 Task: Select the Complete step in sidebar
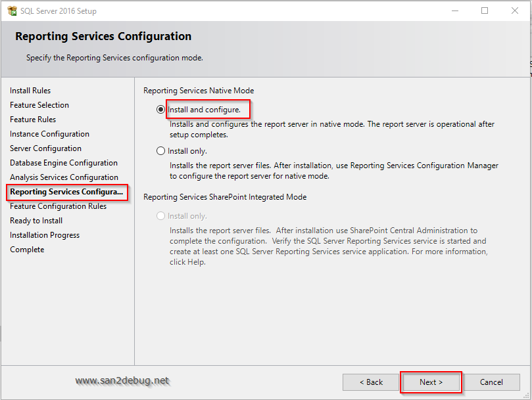coord(27,250)
